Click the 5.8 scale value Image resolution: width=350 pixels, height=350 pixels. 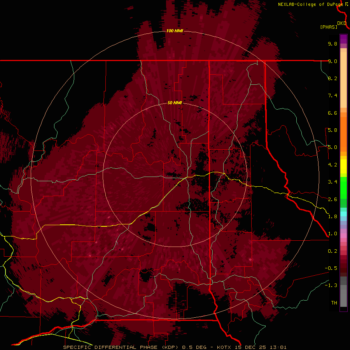(x=332, y=130)
